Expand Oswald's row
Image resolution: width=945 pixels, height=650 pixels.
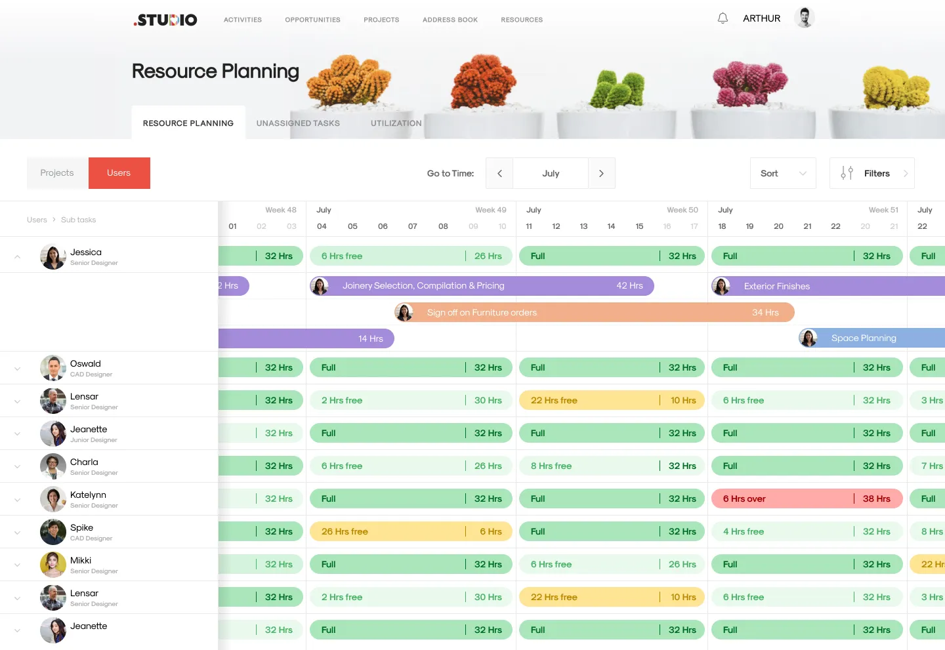18,369
